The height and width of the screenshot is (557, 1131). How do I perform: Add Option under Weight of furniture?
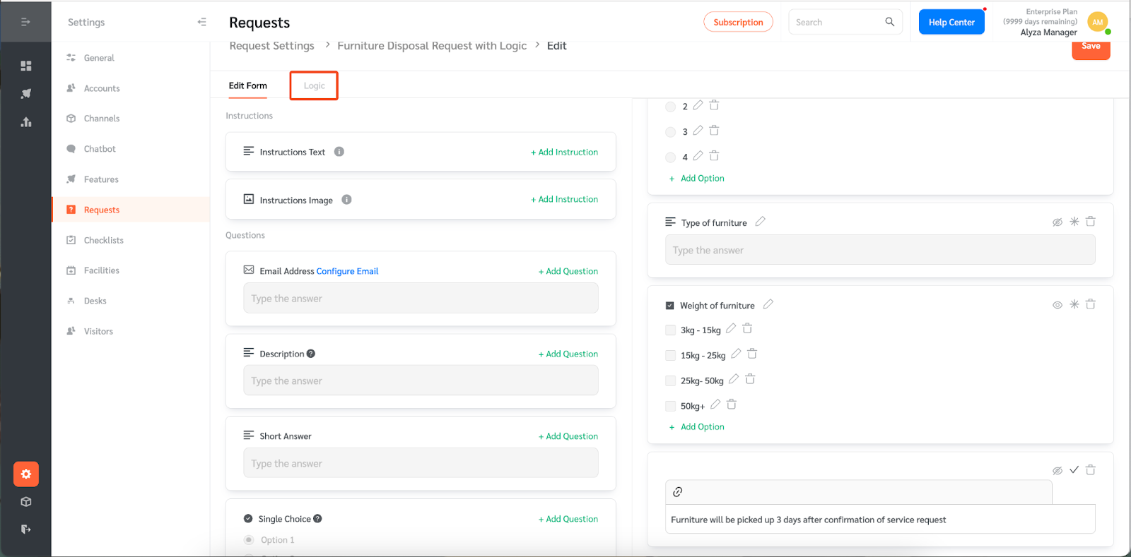coord(697,426)
